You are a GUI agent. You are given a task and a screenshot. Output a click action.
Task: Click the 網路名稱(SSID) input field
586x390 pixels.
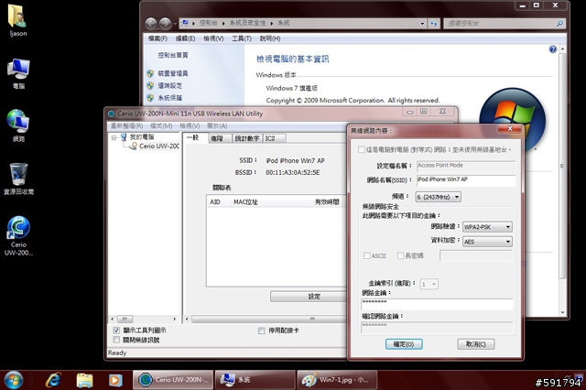[466, 180]
